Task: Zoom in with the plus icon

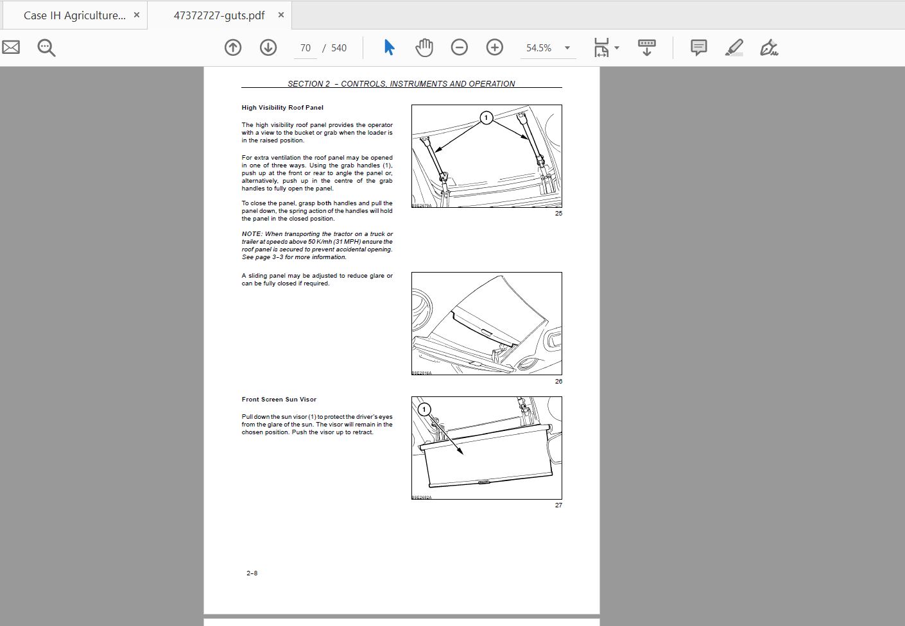Action: [495, 47]
